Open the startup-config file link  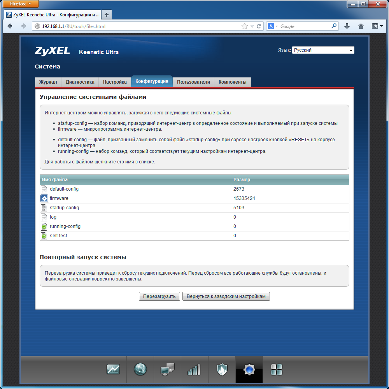64,208
